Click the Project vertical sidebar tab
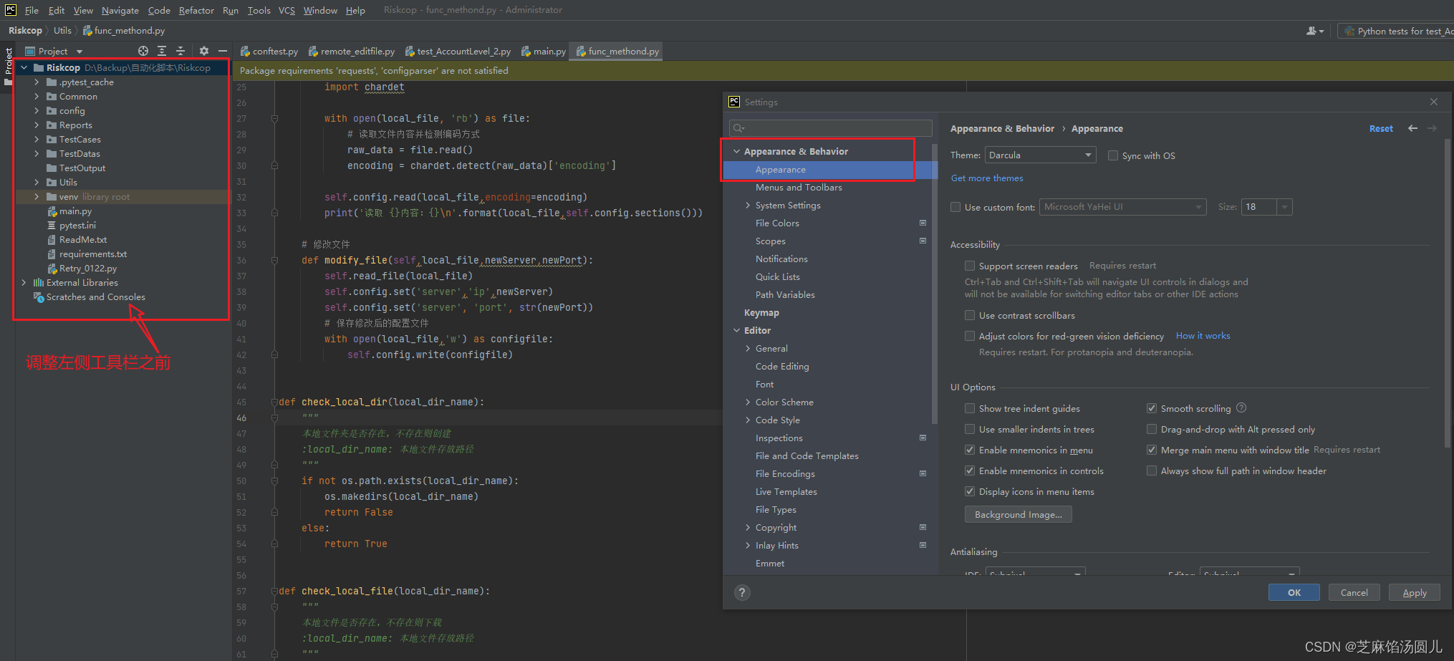Viewport: 1454px width, 661px height. tap(8, 66)
